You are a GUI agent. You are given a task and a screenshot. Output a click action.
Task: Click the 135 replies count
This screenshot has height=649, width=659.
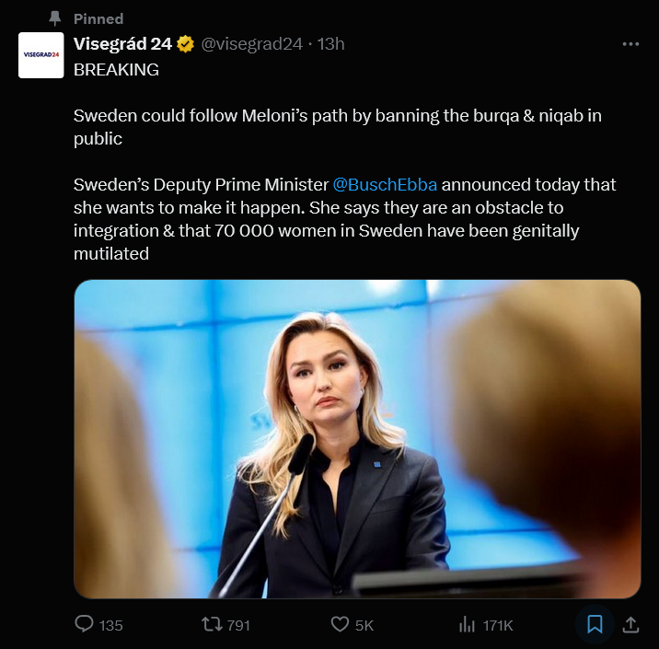pyautogui.click(x=110, y=625)
